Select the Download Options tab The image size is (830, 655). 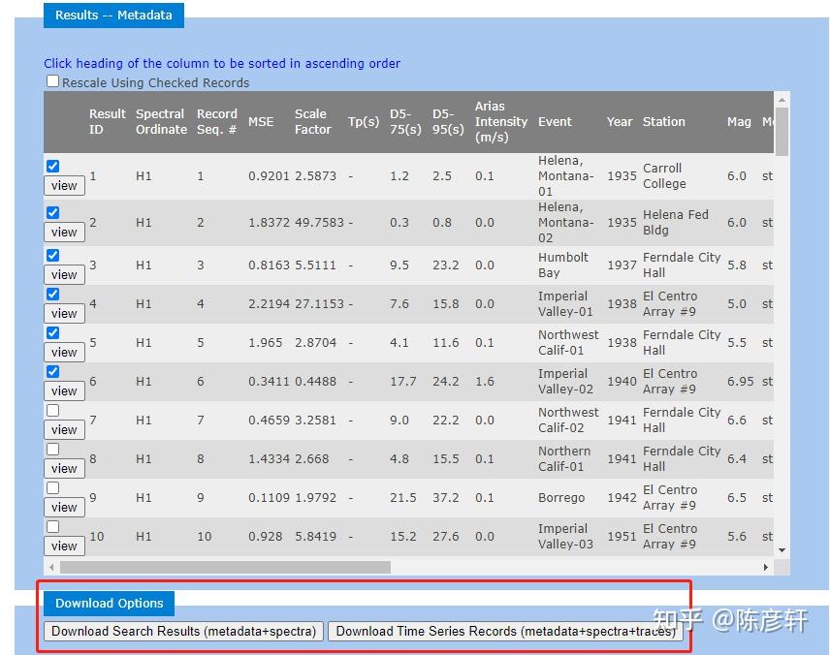[108, 603]
